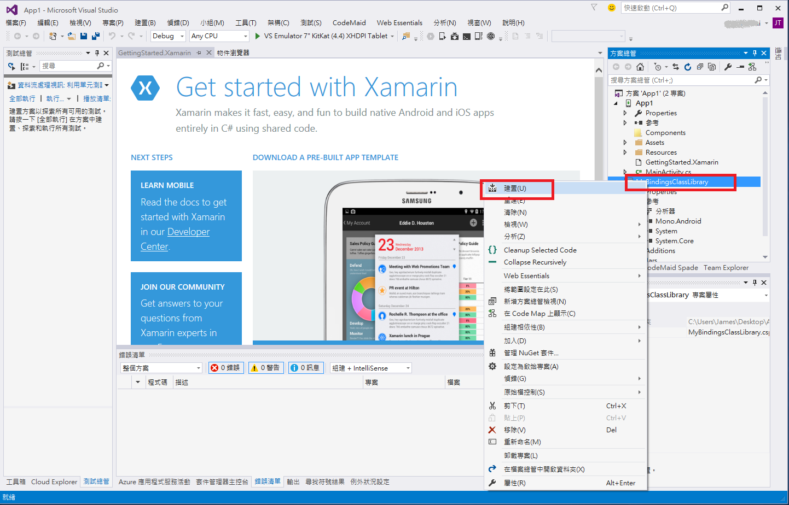Click Collapse All in Solution Explorer
Screen dimensions: 789x505
[700, 67]
